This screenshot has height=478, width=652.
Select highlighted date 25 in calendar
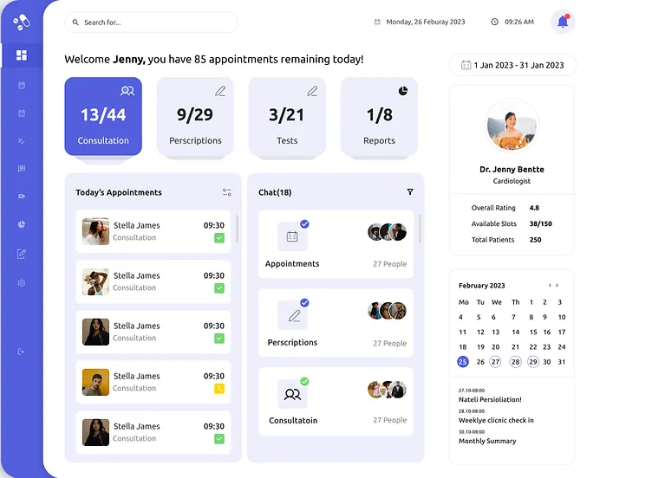point(462,362)
